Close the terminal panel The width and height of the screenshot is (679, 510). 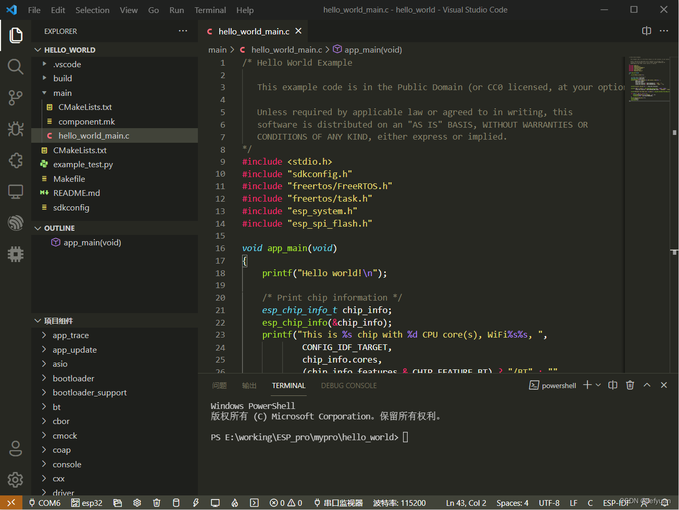pos(664,385)
